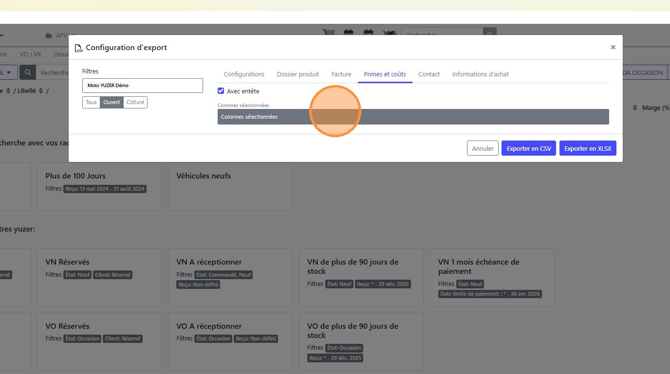
Task: Sort by the Libellé column arrows
Action: coord(41,91)
